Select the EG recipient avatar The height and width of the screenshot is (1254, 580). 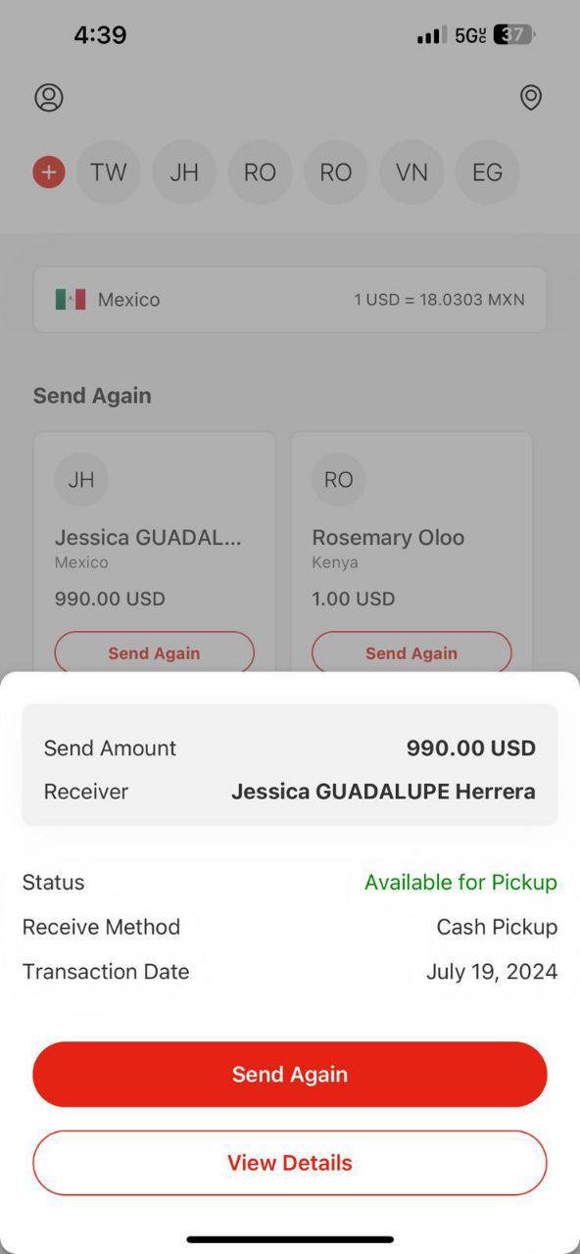point(488,172)
